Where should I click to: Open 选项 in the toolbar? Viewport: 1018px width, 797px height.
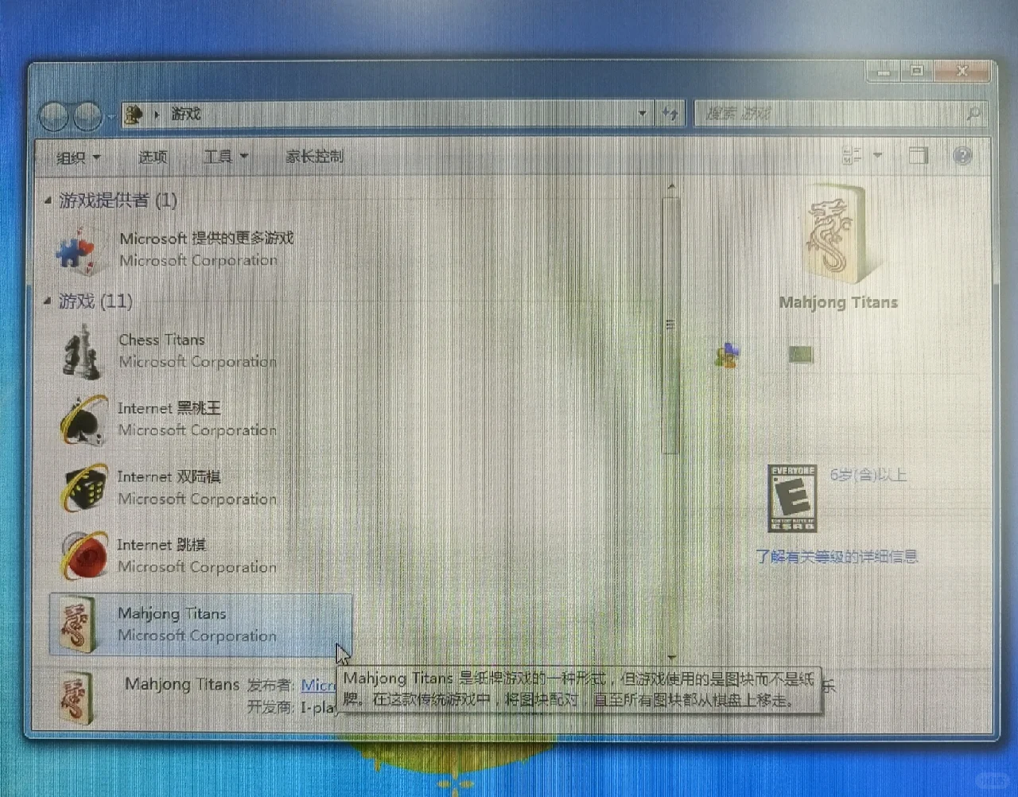(153, 157)
